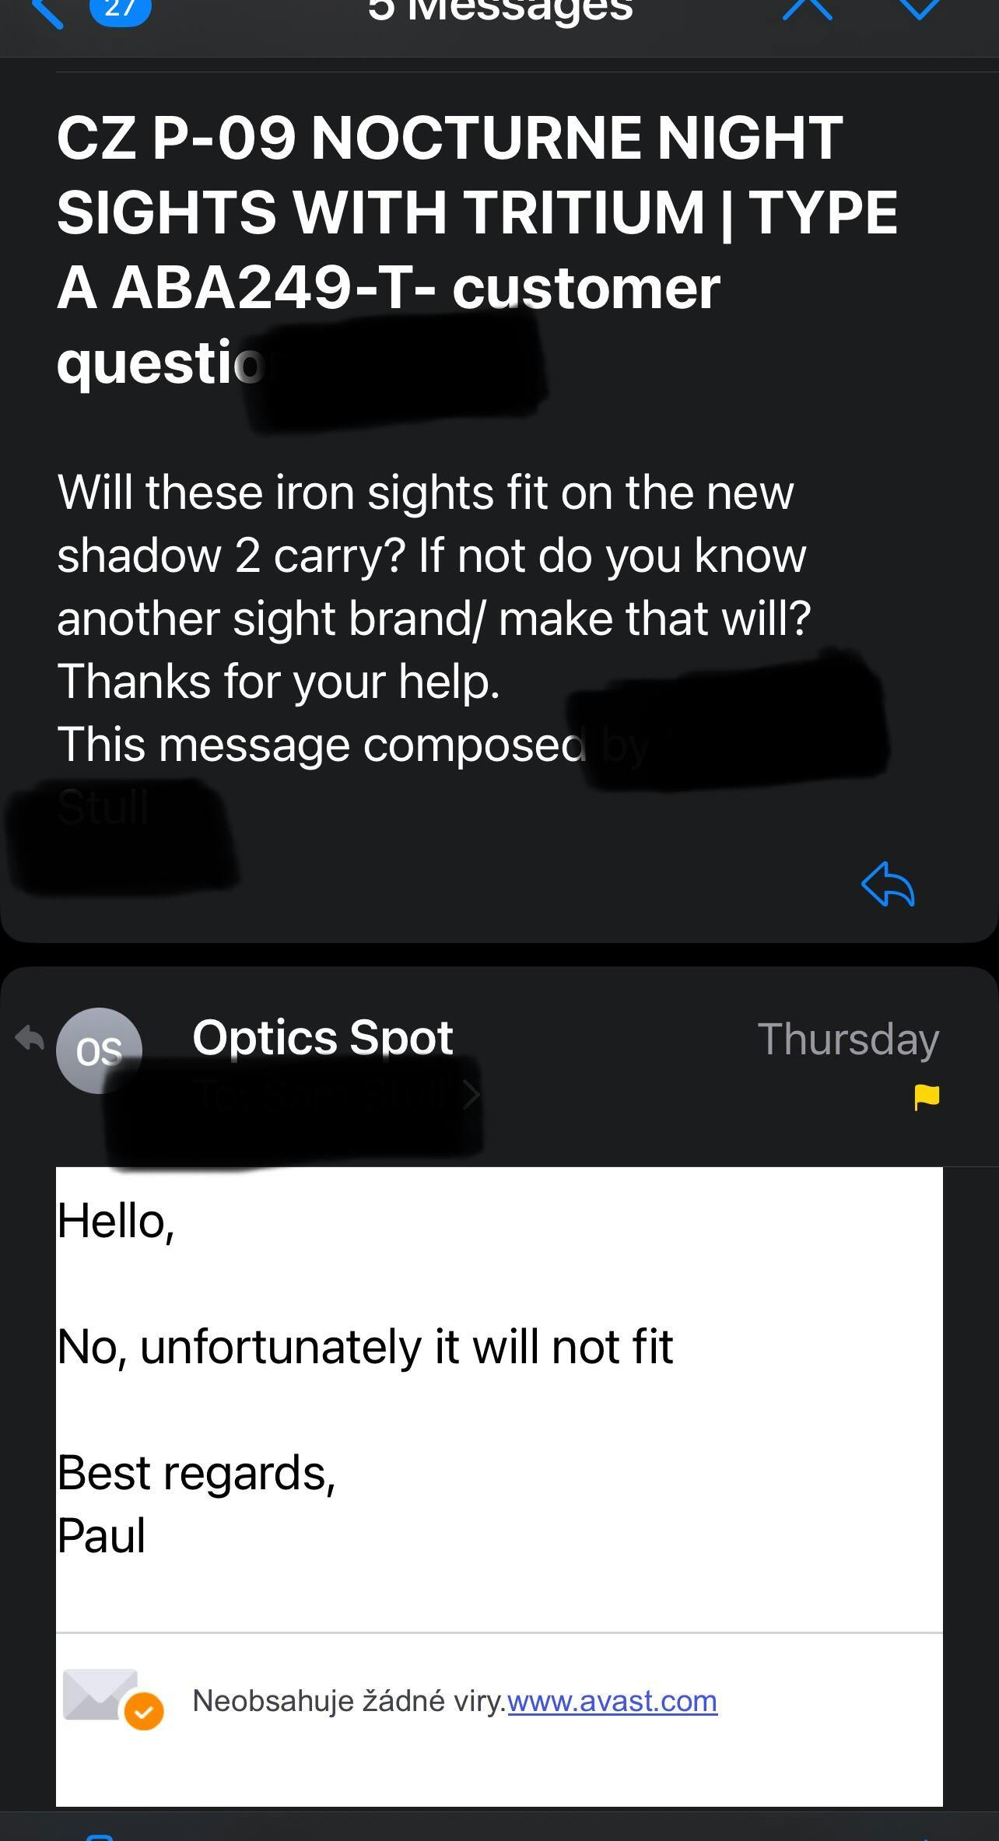The image size is (999, 1841).
Task: Tap the blue back chevron
Action: click(x=47, y=11)
